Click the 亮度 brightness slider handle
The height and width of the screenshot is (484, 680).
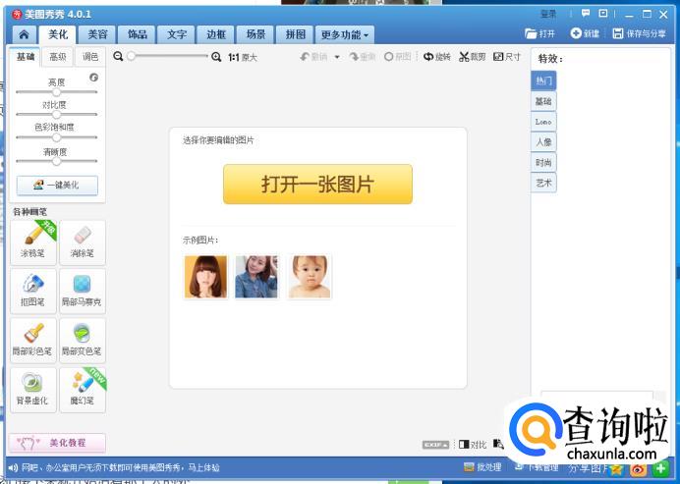click(x=57, y=91)
